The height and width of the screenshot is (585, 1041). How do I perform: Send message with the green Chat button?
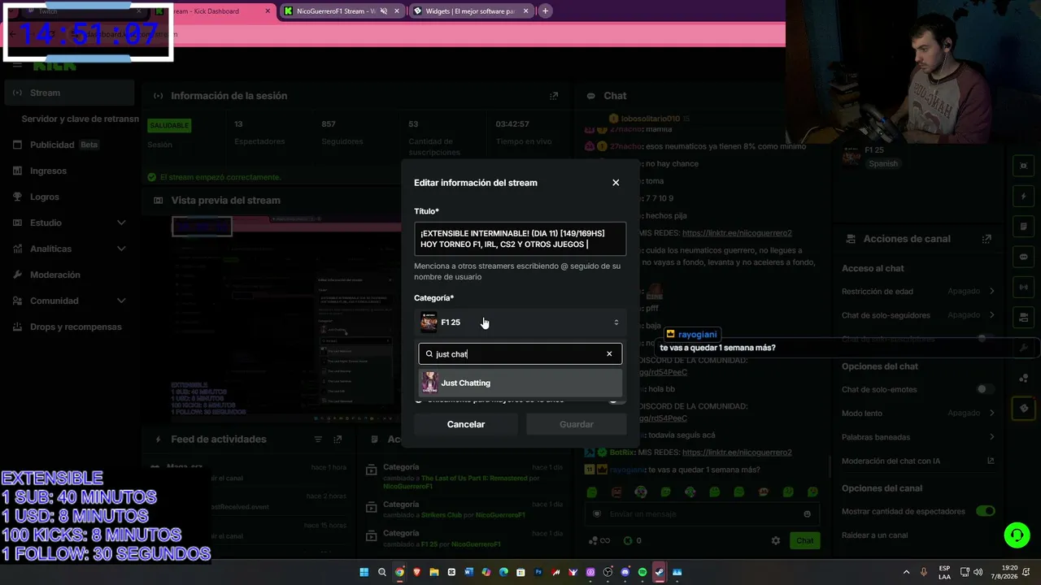804,540
